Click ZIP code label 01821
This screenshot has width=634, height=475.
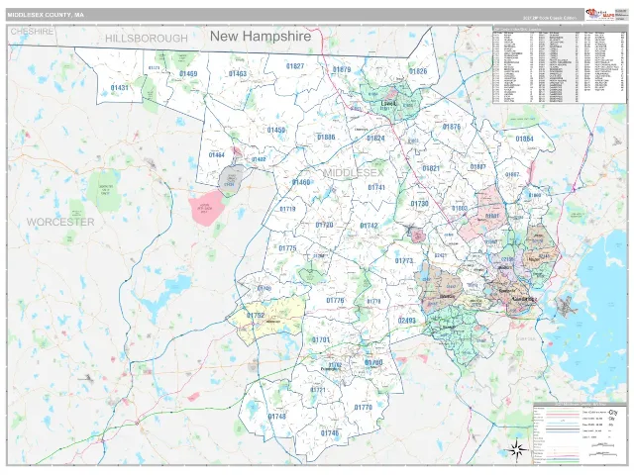pos(431,168)
